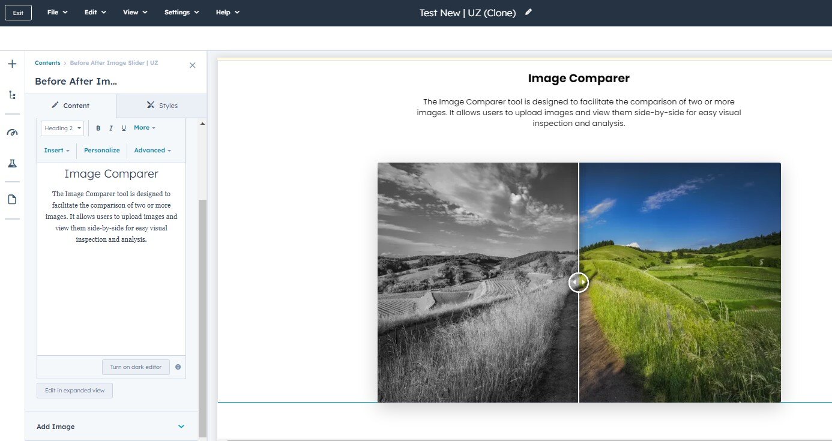Viewport: 832px width, 441px height.
Task: Open the Heading 2 style dropdown
Action: coord(62,128)
